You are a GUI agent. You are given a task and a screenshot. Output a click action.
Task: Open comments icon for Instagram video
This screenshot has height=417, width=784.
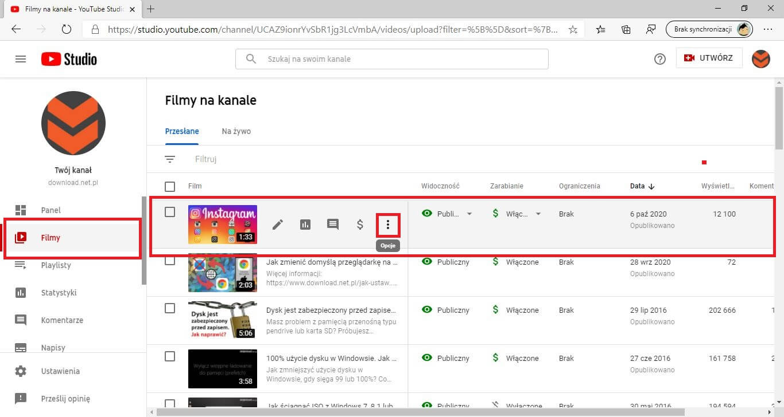[333, 225]
